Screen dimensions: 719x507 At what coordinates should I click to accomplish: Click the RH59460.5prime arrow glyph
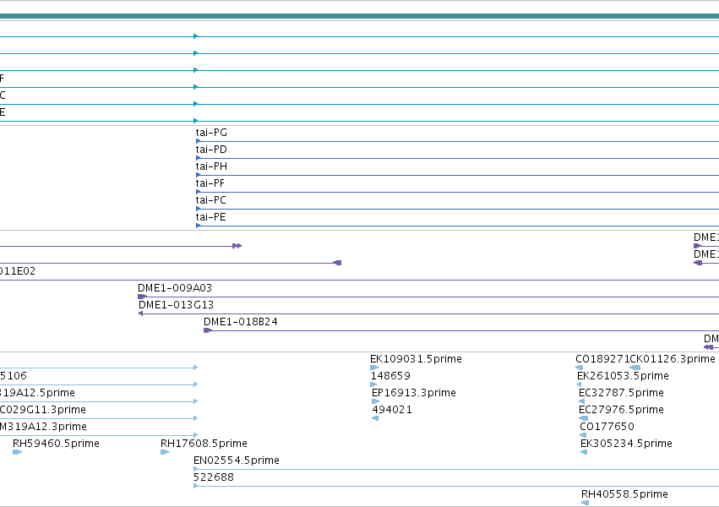(18, 452)
